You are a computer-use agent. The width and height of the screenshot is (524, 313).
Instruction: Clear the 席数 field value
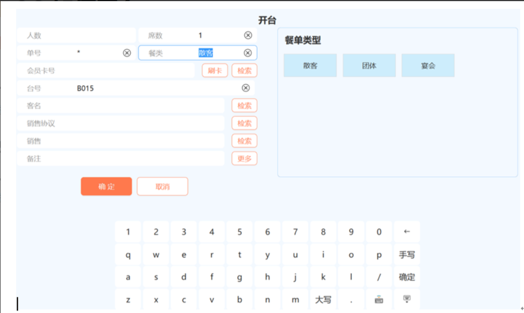point(248,35)
